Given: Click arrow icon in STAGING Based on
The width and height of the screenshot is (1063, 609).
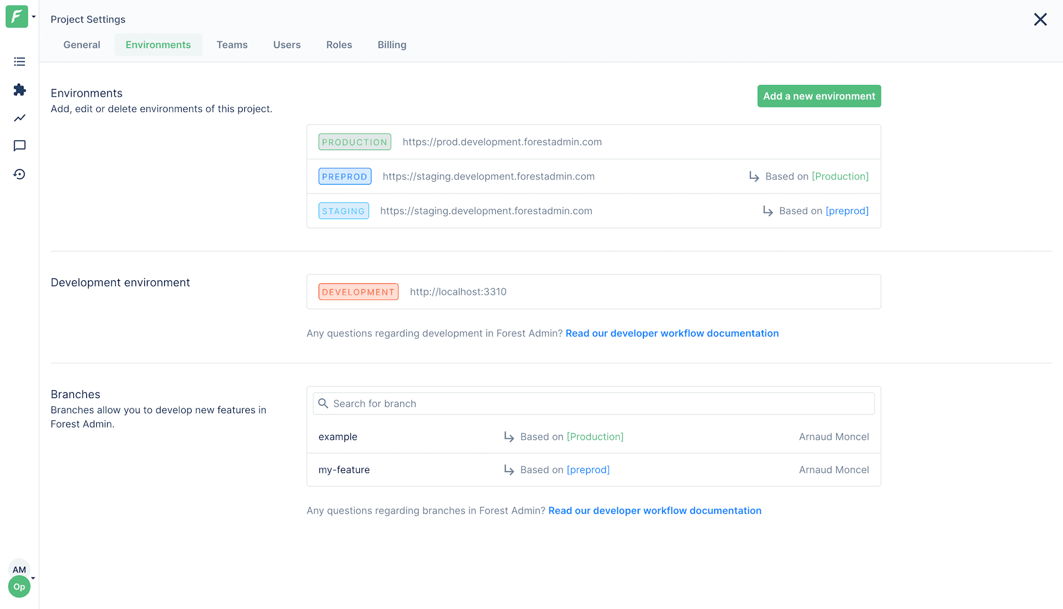Looking at the screenshot, I should click(x=768, y=211).
